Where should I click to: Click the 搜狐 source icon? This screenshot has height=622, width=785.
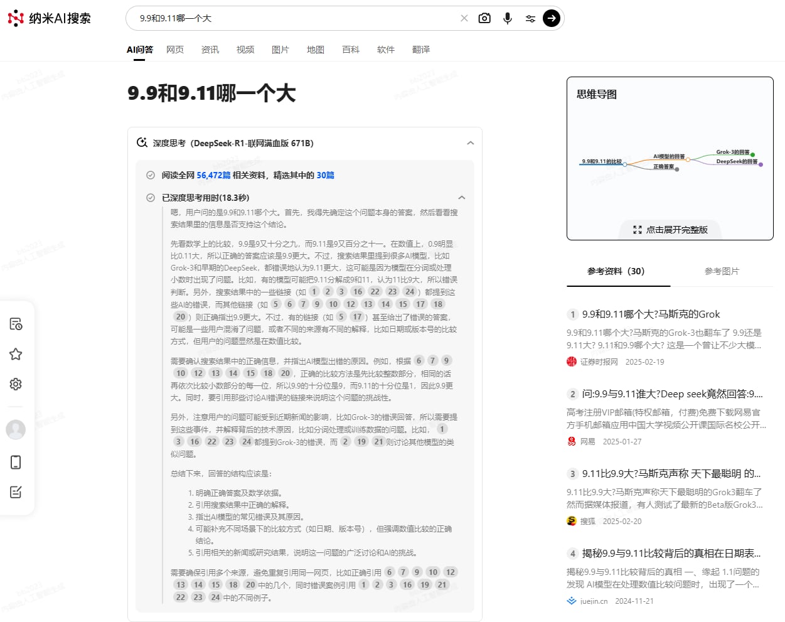pos(572,521)
